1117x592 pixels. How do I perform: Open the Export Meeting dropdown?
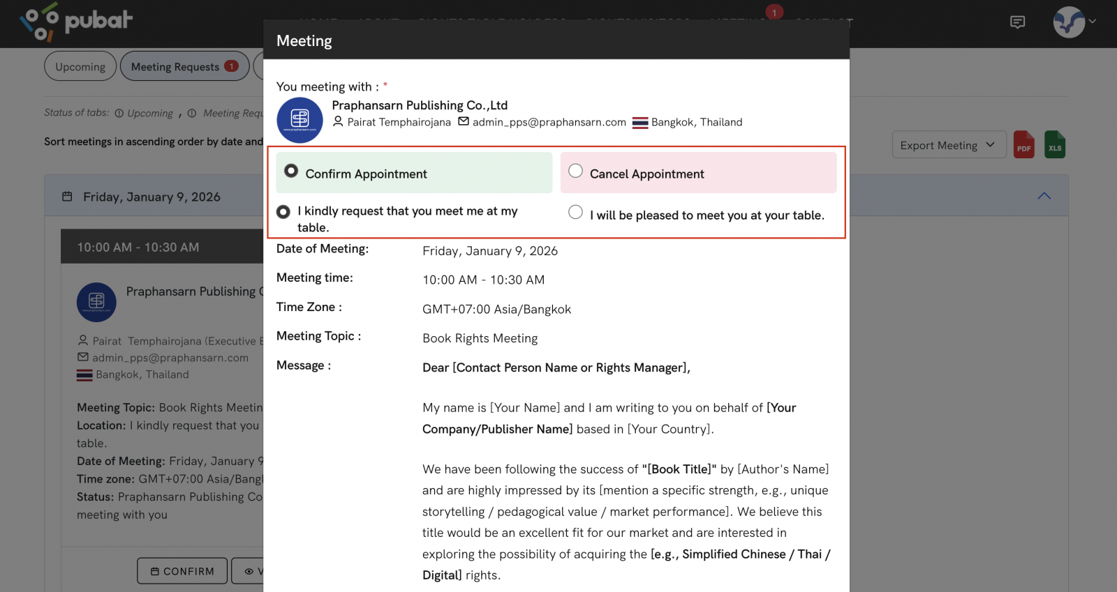click(948, 145)
